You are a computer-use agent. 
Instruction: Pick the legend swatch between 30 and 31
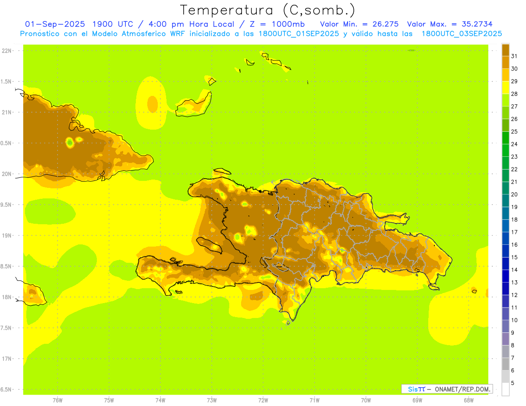[x=505, y=62]
